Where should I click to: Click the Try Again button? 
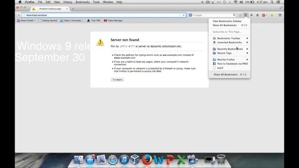click(x=117, y=80)
